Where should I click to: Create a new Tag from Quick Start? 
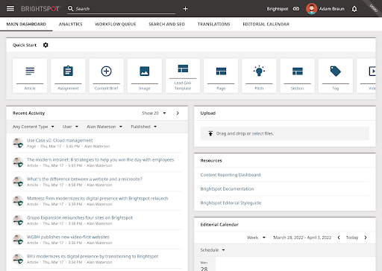pos(336,76)
